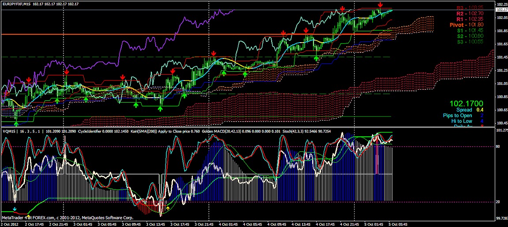Click the OHLC values 102.17 in the title line
508x227 pixels.
click(56, 4)
